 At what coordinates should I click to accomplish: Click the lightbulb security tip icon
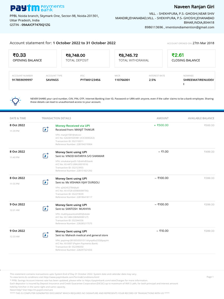pos(15,101)
